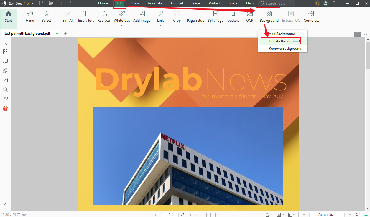Click the Split Page tool
The width and height of the screenshot is (370, 217).
click(x=216, y=17)
